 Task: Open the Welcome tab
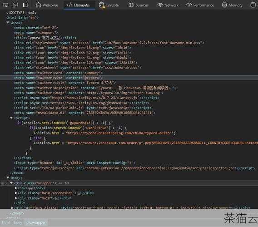pos(47,5)
